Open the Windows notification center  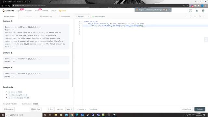click(204, 115)
